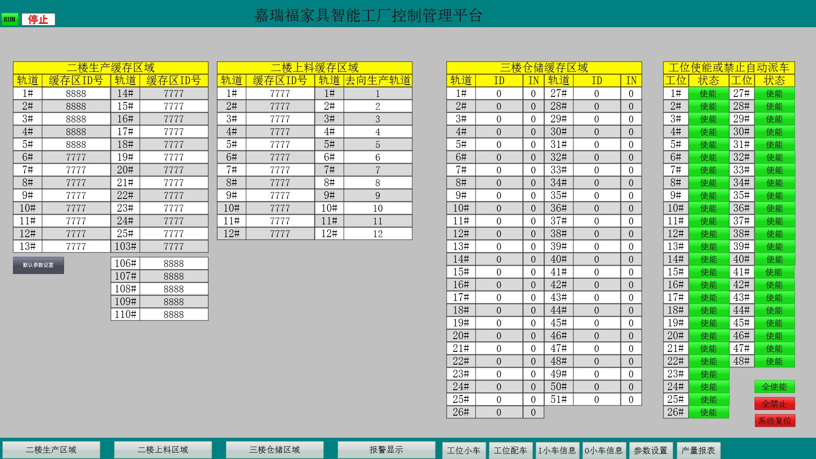
Task: Edit storage track 51# IN field
Action: click(x=631, y=399)
